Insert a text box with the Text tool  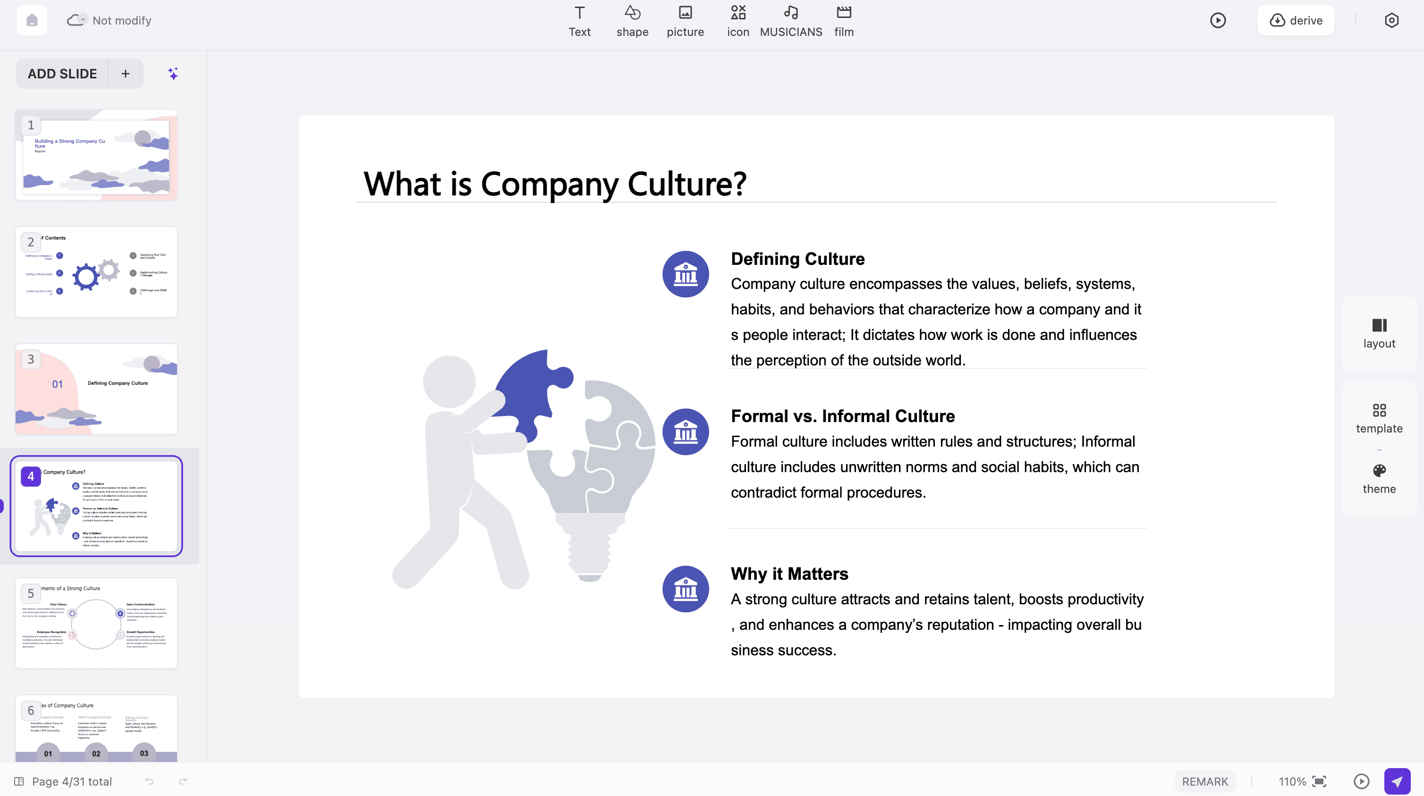click(579, 20)
